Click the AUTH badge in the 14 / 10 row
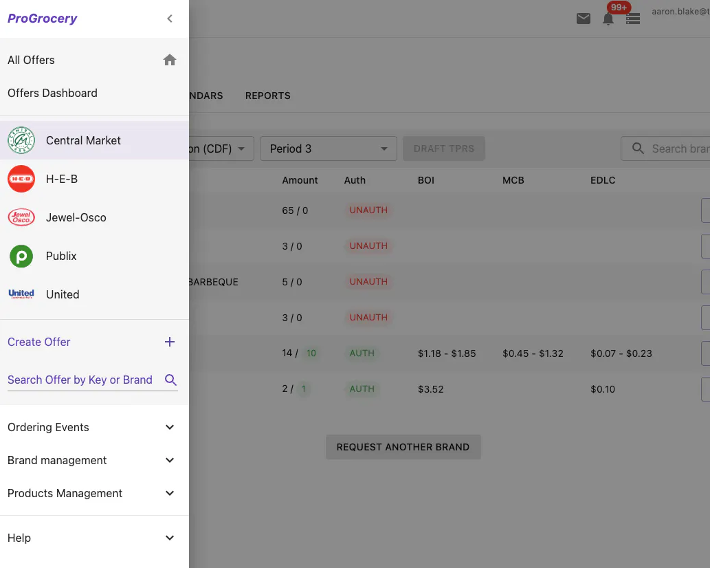This screenshot has width=710, height=568. (x=362, y=353)
